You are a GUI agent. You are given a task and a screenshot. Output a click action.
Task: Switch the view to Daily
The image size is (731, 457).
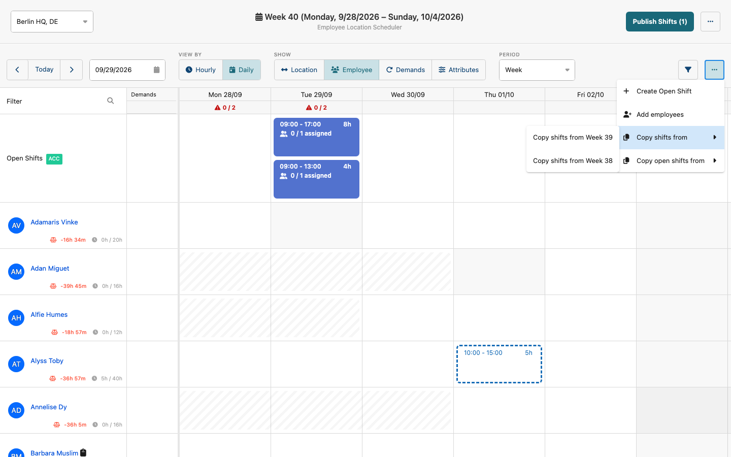coord(242,70)
